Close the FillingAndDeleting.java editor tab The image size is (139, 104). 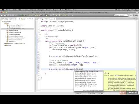[x=55, y=19]
